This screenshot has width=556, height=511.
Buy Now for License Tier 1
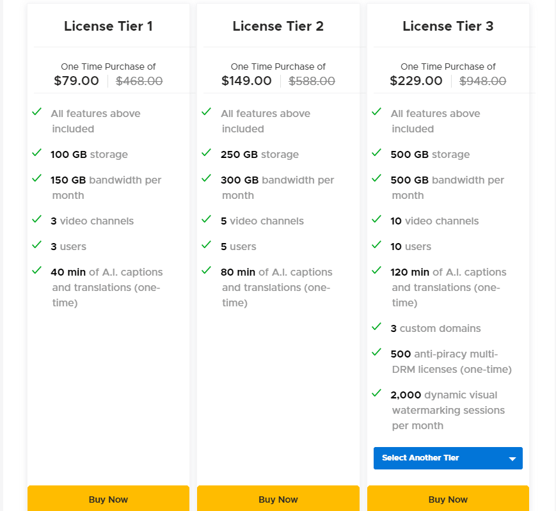click(x=108, y=499)
